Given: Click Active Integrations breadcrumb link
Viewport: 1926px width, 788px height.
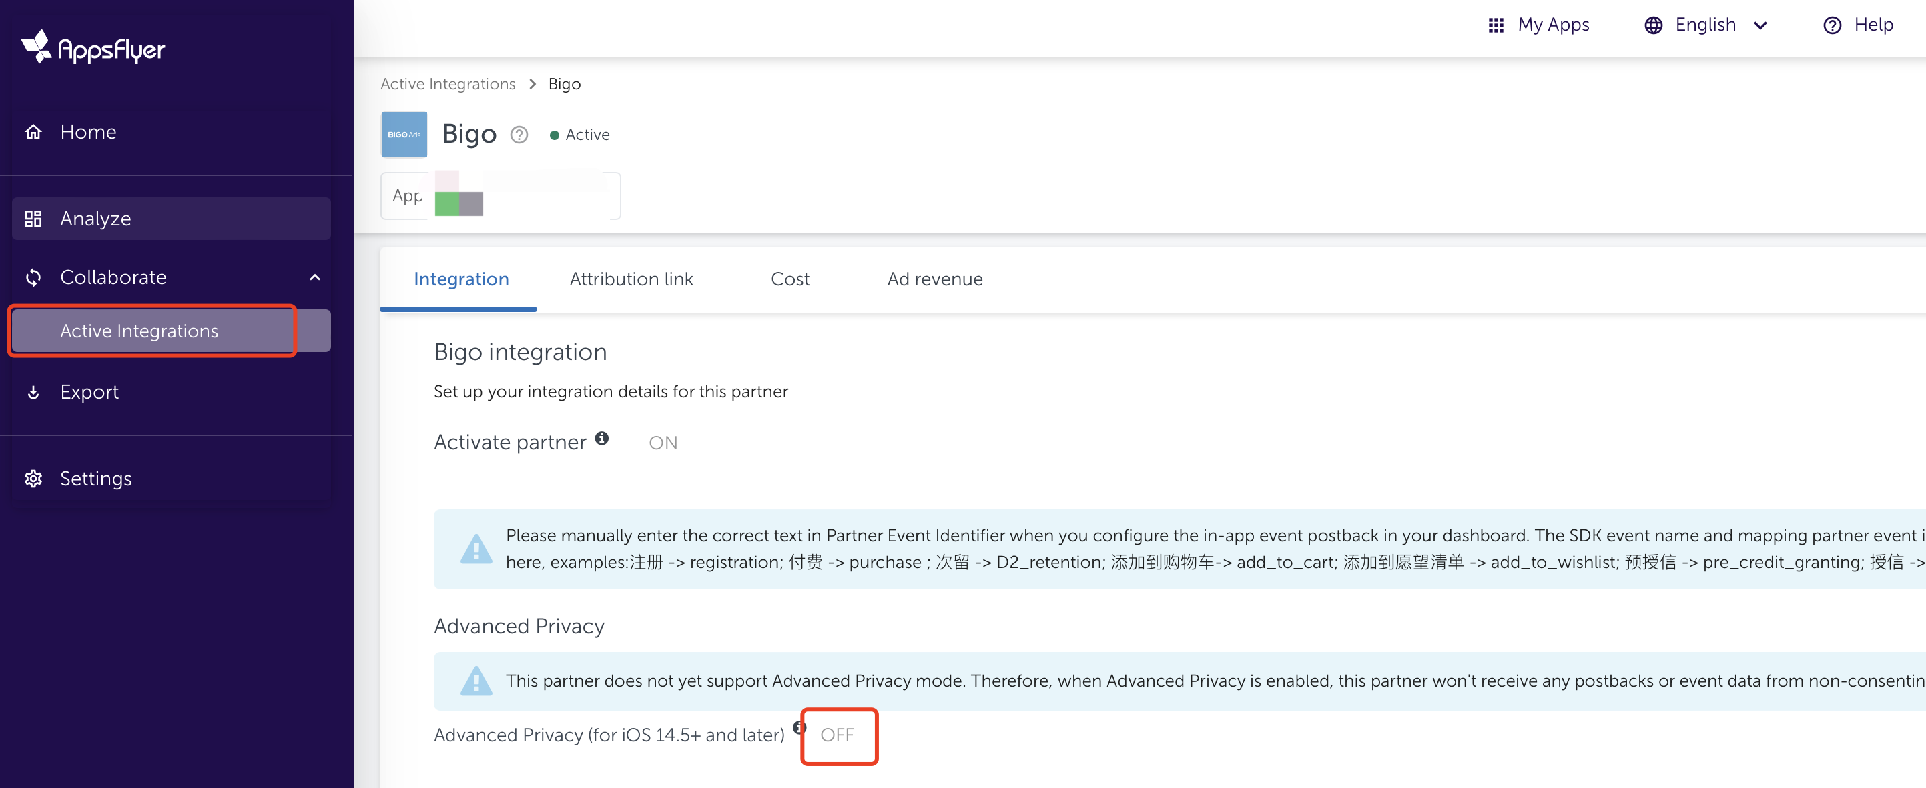Looking at the screenshot, I should (x=448, y=85).
